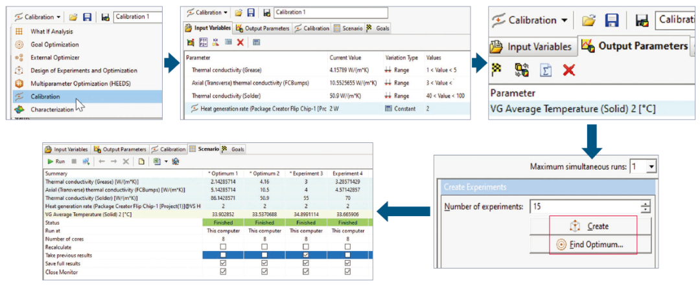Select External Optimizer menu entry
700x286 pixels.
click(x=55, y=58)
